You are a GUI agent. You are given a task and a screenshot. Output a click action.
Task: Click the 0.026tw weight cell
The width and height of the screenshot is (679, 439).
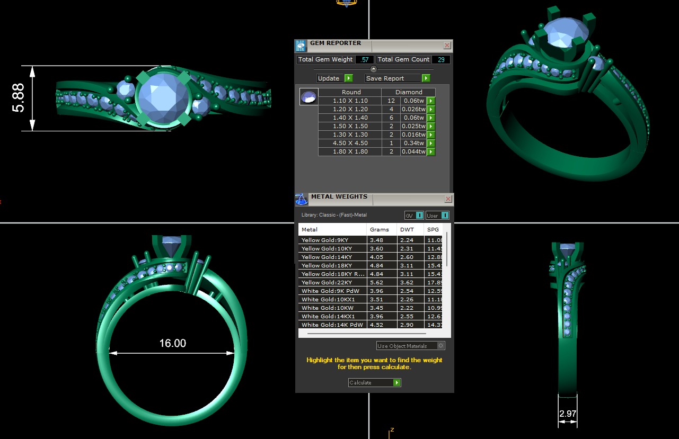point(413,109)
